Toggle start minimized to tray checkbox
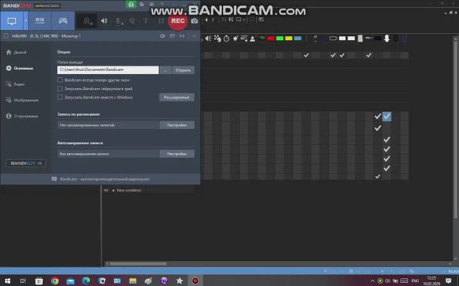The width and height of the screenshot is (459, 286). click(x=60, y=89)
